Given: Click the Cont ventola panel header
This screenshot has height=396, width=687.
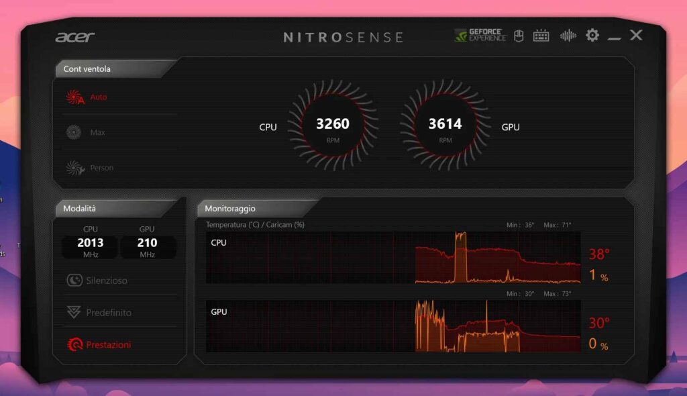Looking at the screenshot, I should (x=87, y=68).
